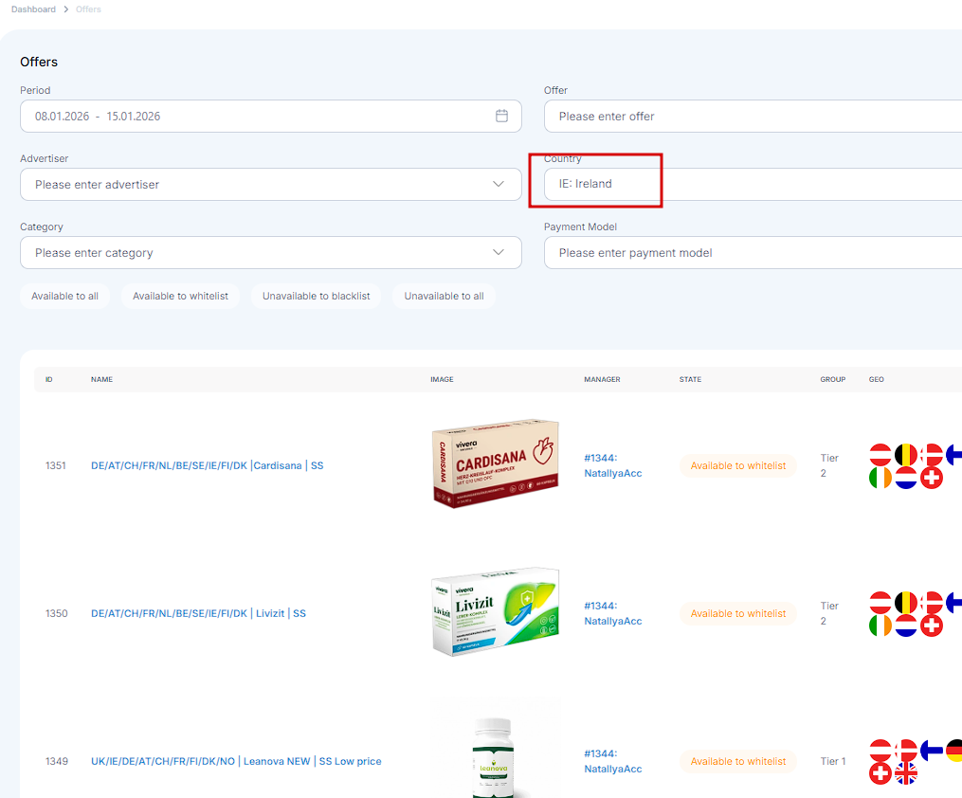The height and width of the screenshot is (798, 962).
Task: Open the calendar icon in Period field
Action: point(501,116)
